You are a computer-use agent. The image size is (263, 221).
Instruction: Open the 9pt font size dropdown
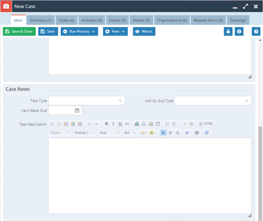coord(130,133)
